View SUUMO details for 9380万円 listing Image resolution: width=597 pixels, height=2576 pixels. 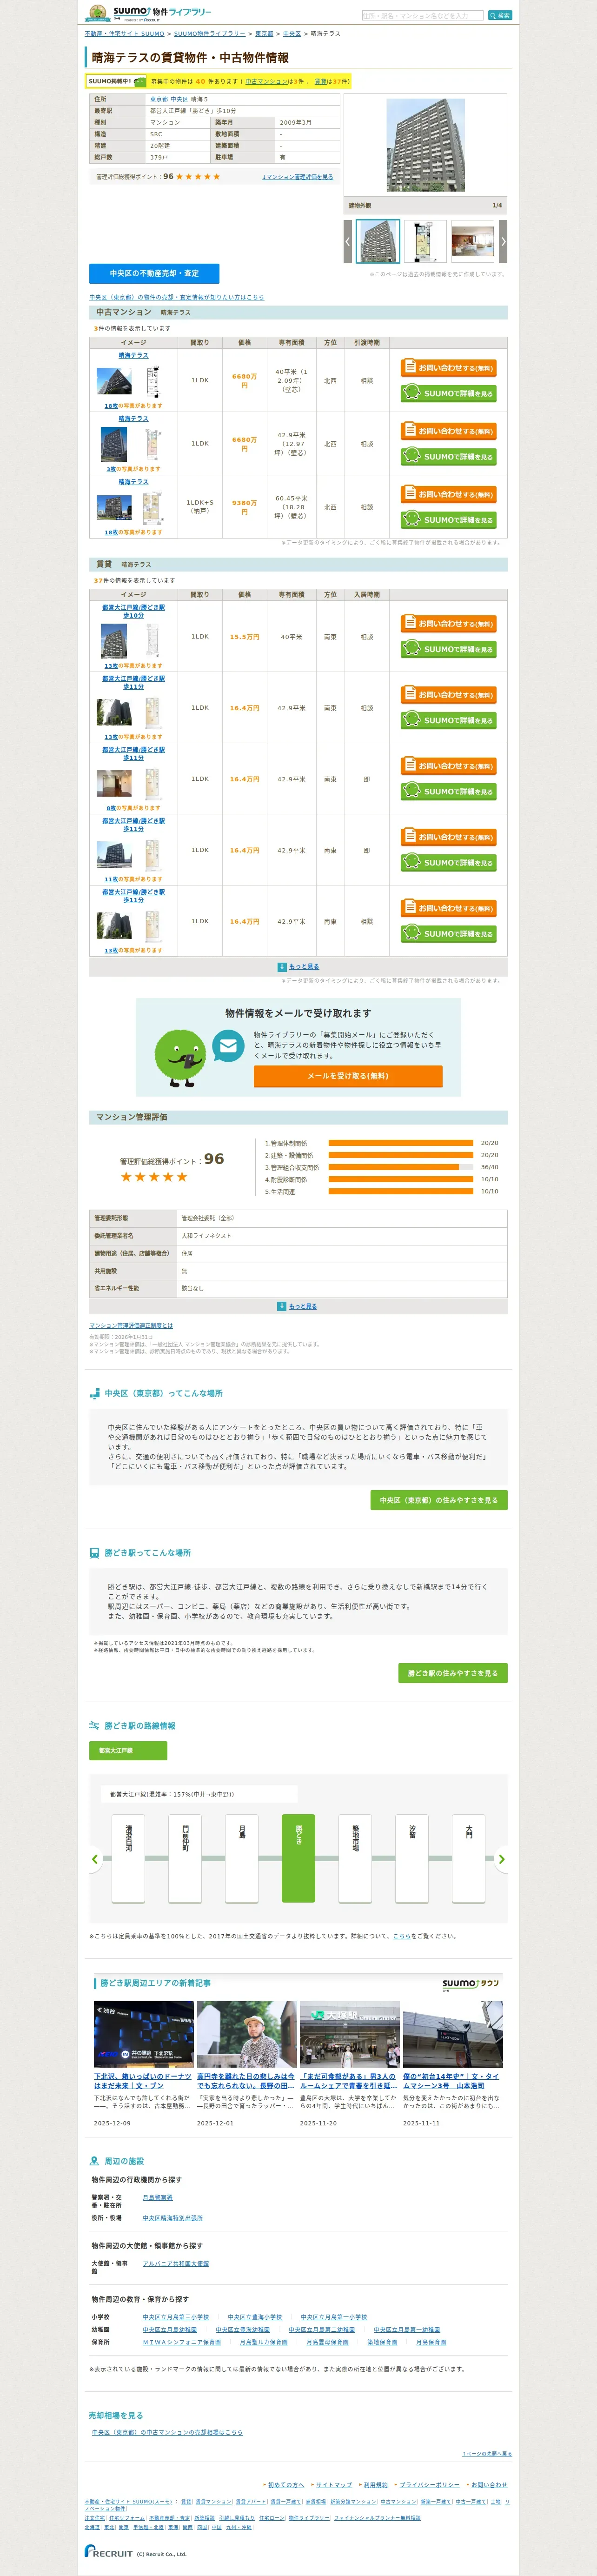click(x=448, y=520)
